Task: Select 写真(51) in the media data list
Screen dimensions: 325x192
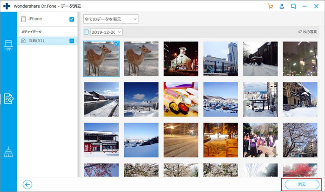Action: tap(36, 41)
